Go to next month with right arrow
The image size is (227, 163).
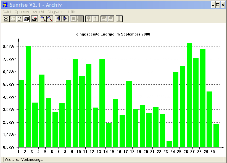click(65, 19)
